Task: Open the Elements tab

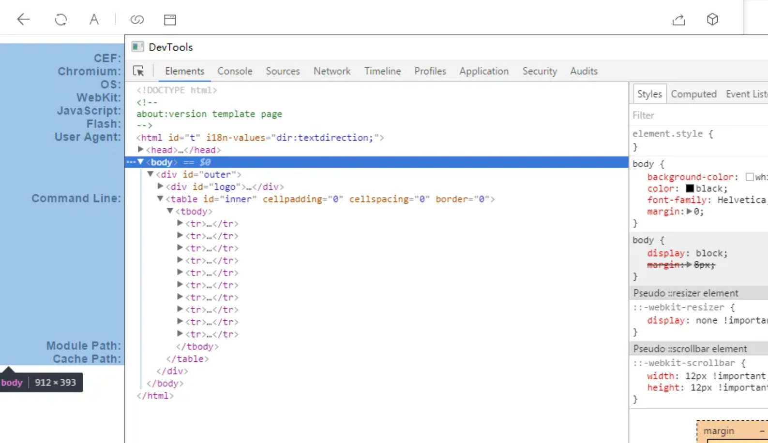Action: point(184,71)
